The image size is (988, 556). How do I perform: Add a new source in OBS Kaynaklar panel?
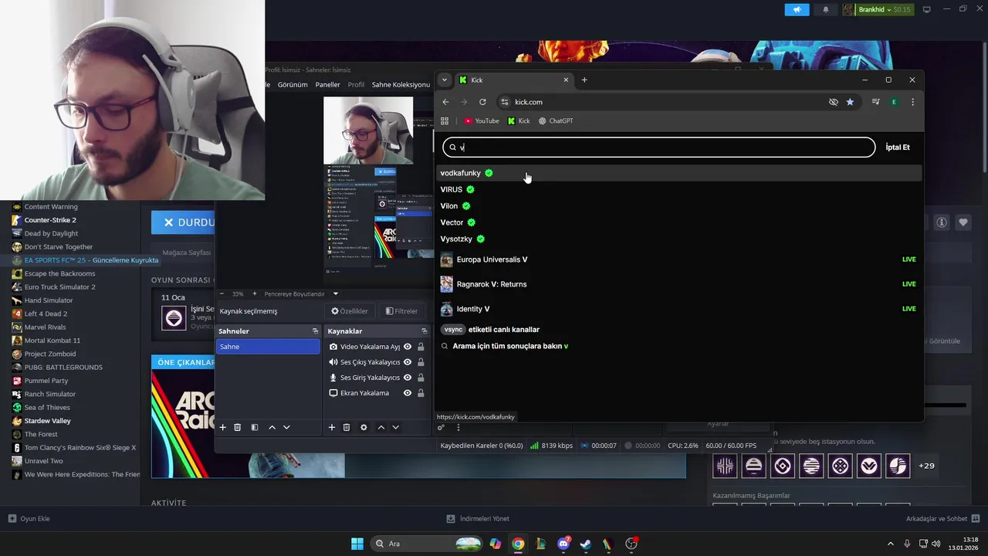point(332,427)
